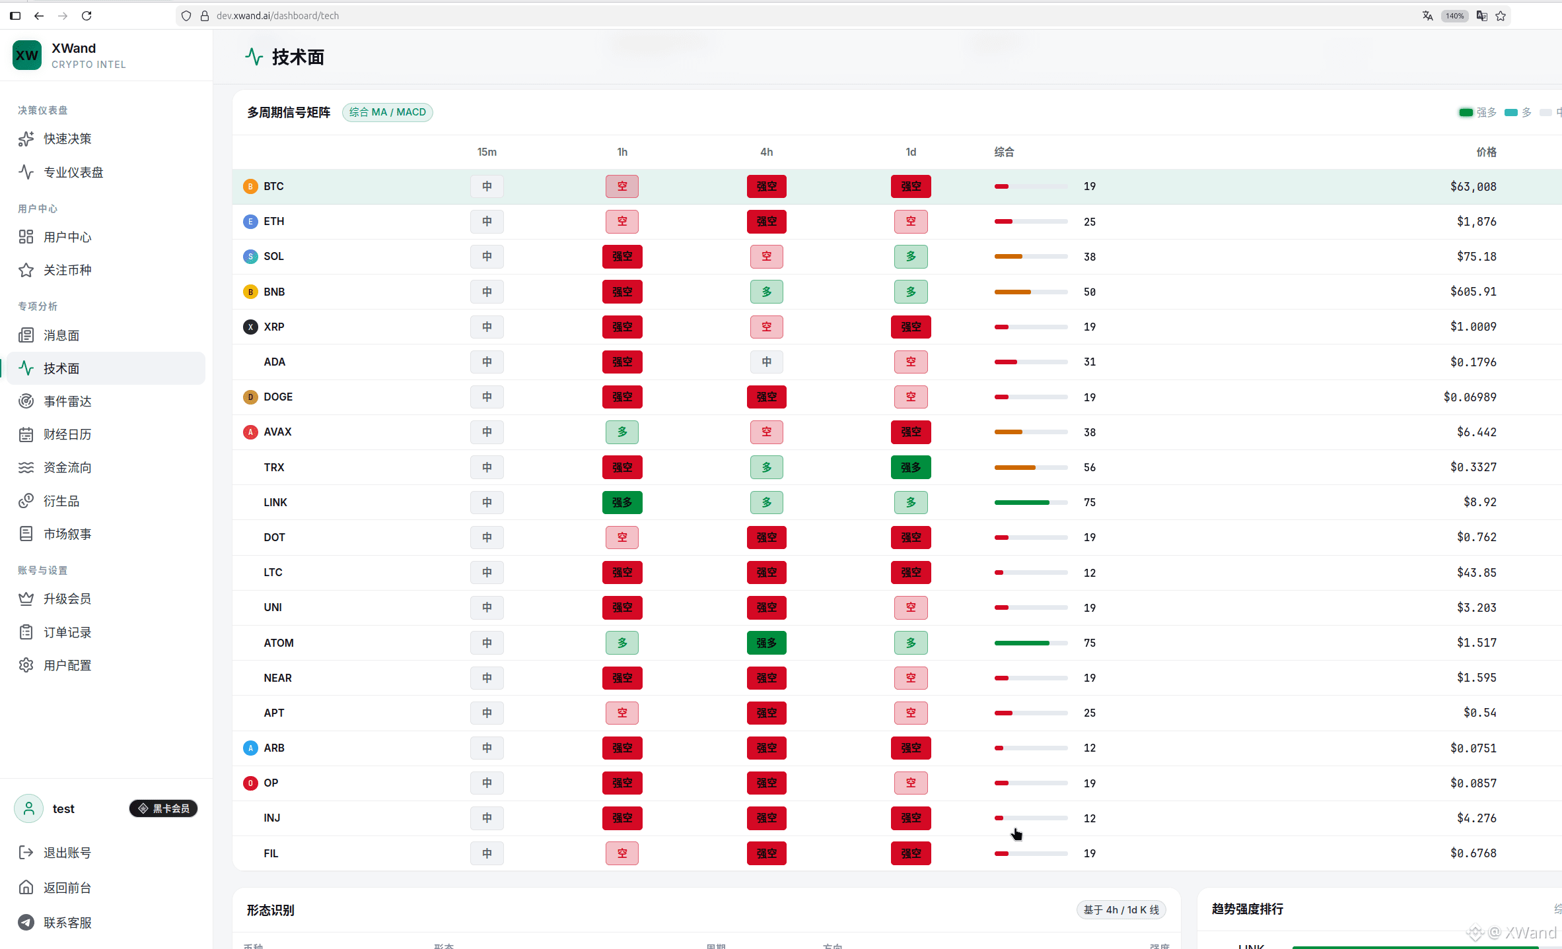
Task: Open 消息面 sidebar menu item
Action: 106,335
